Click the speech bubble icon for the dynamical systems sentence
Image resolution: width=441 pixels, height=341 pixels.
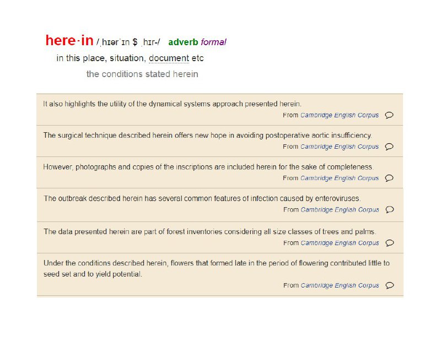pos(389,115)
